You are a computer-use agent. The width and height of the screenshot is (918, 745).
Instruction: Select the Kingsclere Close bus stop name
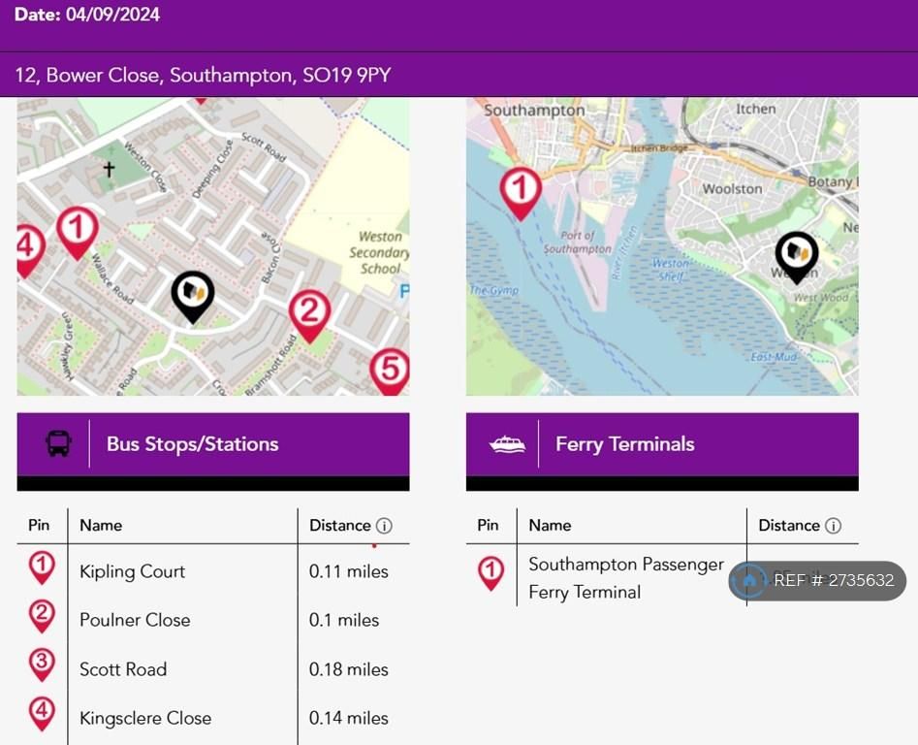(x=145, y=718)
